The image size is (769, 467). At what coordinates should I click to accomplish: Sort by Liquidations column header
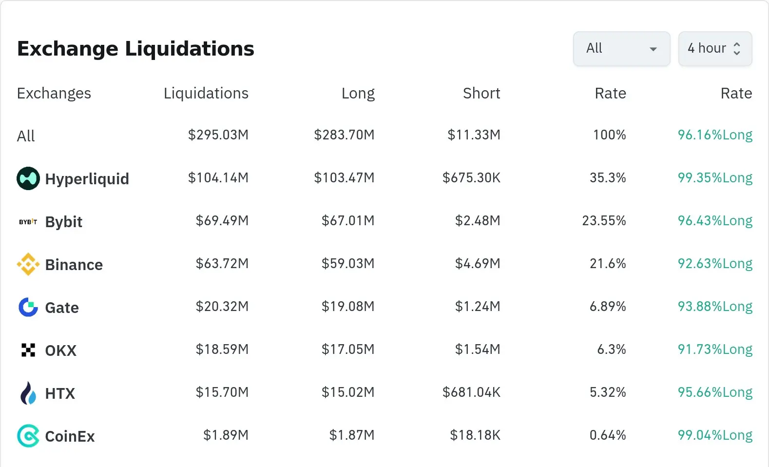pos(206,93)
